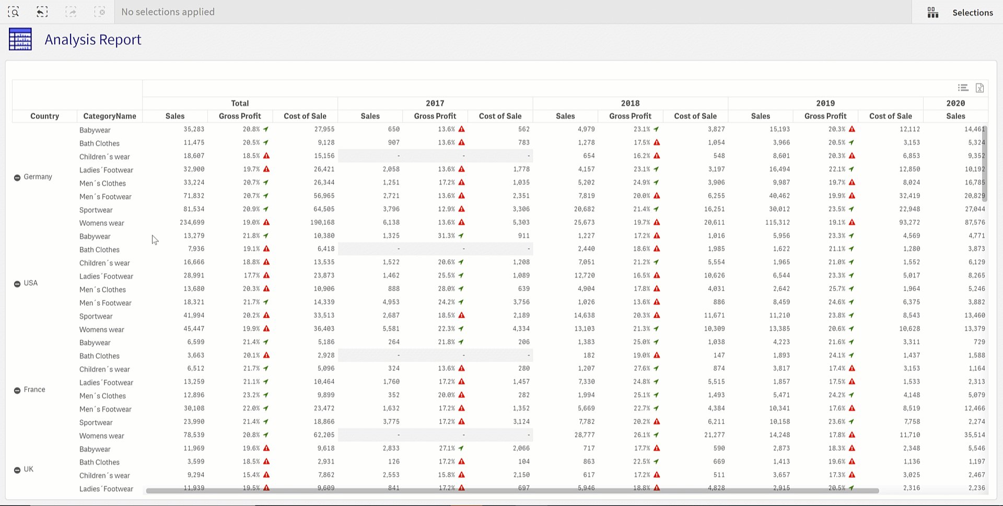Open the smart search tool
This screenshot has height=506, width=1003.
point(14,12)
